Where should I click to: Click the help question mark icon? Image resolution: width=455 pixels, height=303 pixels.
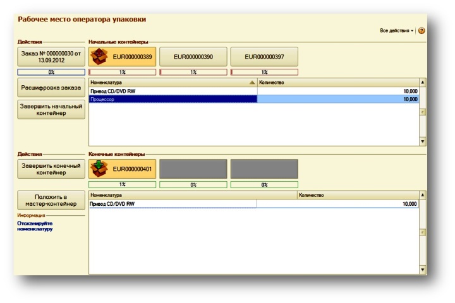click(x=422, y=30)
